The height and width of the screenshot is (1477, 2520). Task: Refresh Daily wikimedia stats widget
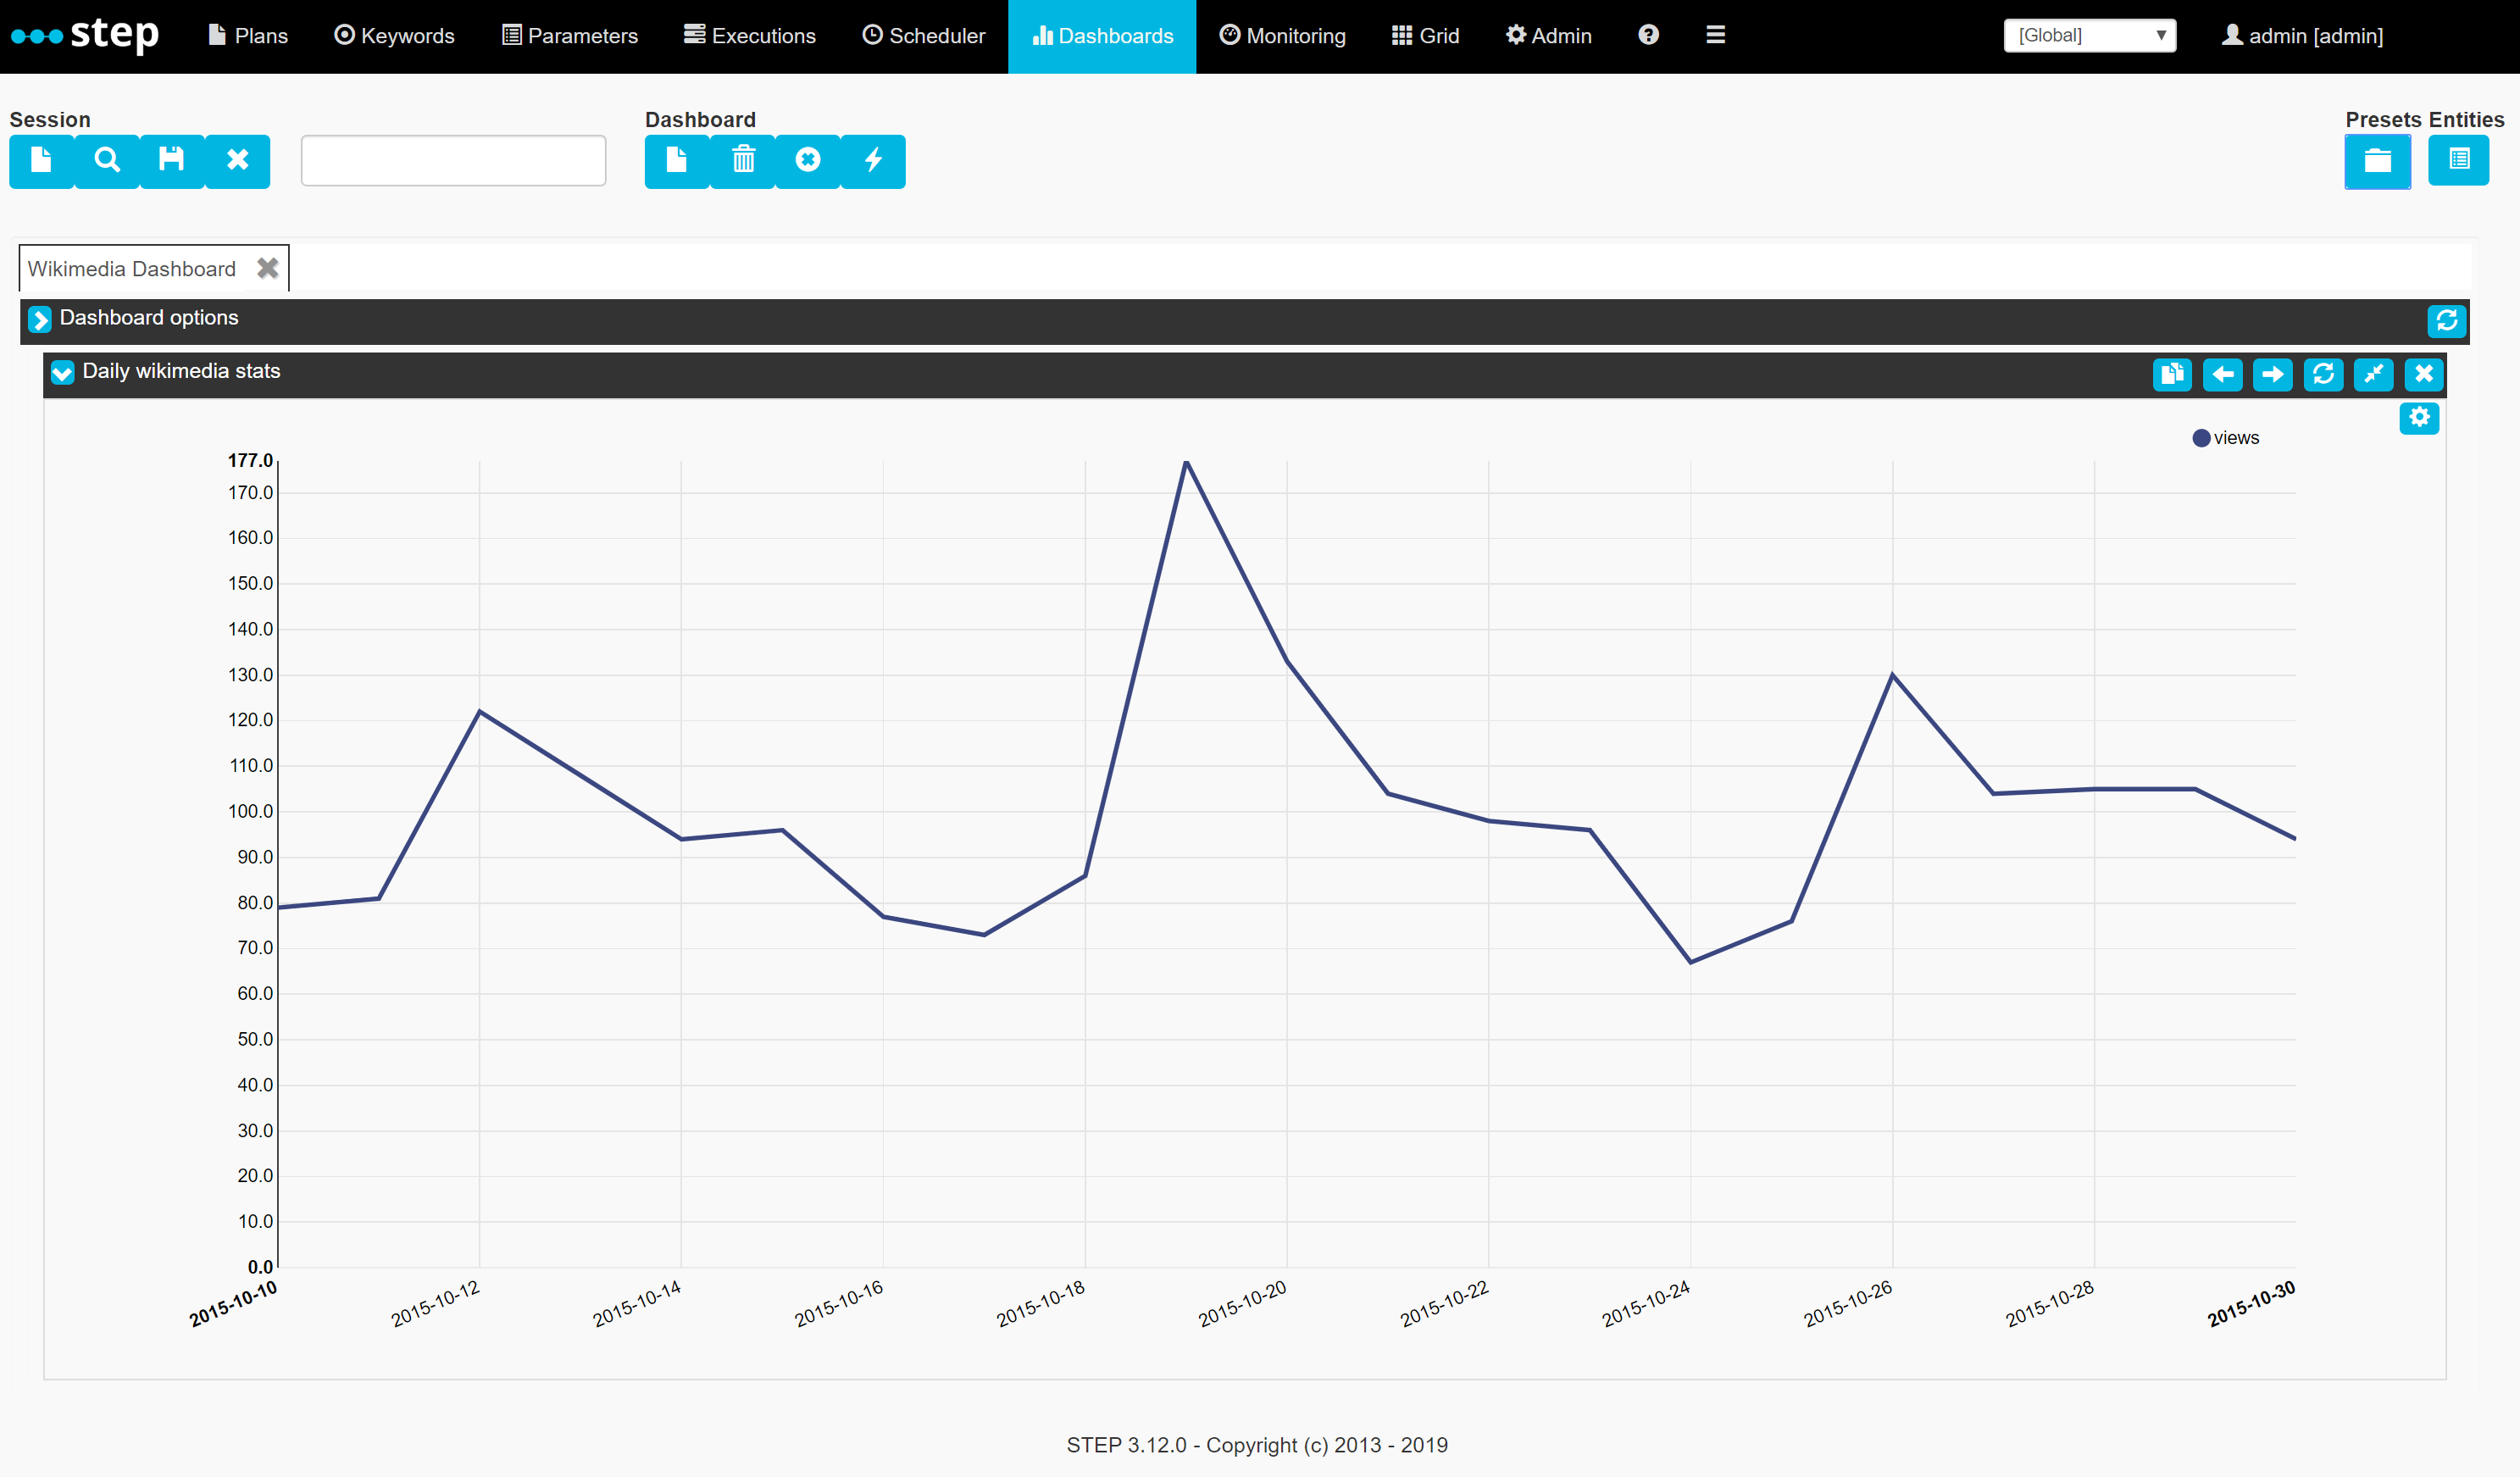2323,375
